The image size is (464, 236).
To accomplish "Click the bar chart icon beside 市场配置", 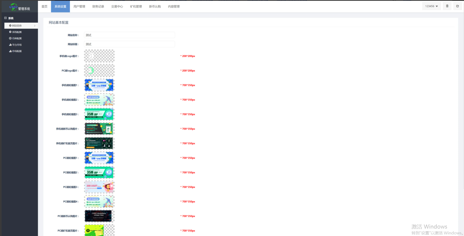I will click(10, 51).
